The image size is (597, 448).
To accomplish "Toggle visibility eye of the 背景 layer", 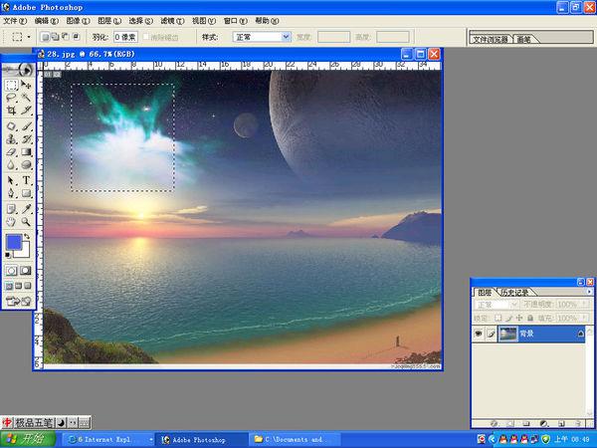I will click(x=479, y=335).
